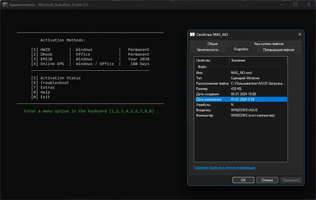The width and height of the screenshot is (316, 200).
Task: Open Удаление свойств и личной информации link
Action: click(224, 168)
